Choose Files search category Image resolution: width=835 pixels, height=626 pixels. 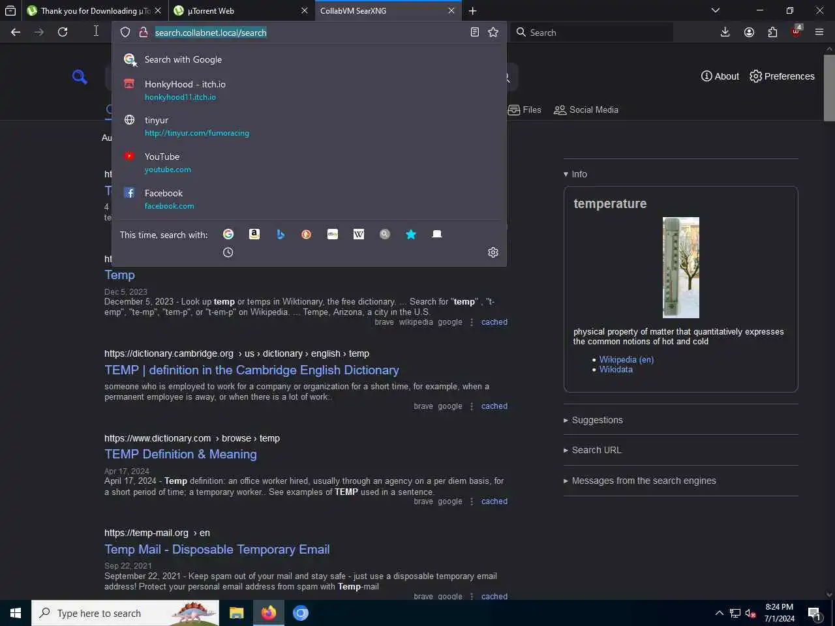pyautogui.click(x=524, y=110)
